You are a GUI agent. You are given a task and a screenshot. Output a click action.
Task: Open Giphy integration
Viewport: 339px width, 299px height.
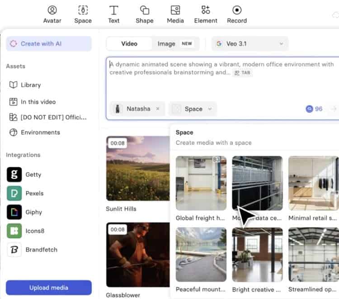click(x=25, y=212)
